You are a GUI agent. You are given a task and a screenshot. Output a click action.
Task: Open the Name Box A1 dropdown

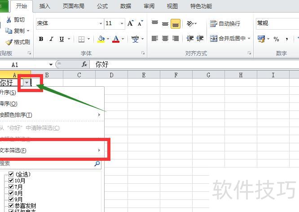[51, 65]
